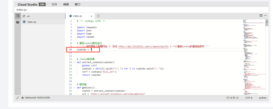
Task: Click the '# cookie转字典' comment
Action: pos(86,59)
